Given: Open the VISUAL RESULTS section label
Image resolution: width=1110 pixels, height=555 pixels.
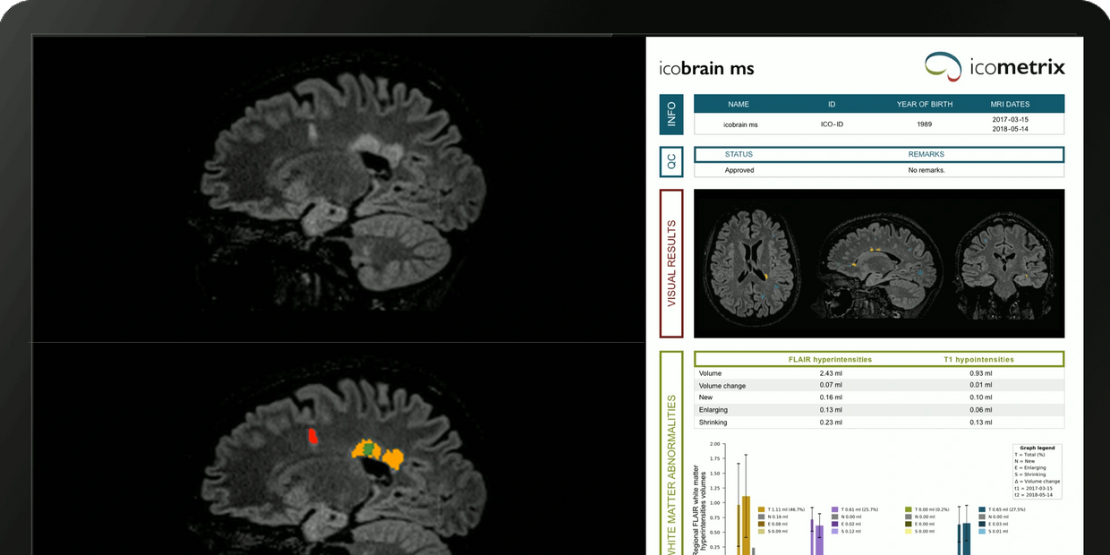Looking at the screenshot, I should 671,263.
